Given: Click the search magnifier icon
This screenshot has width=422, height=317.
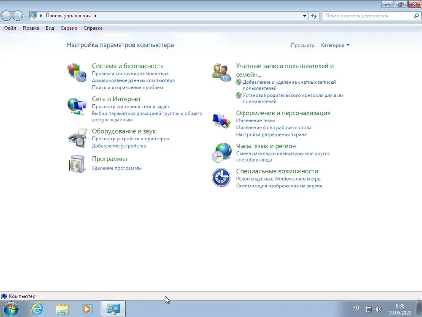Looking at the screenshot, I should click(x=416, y=16).
